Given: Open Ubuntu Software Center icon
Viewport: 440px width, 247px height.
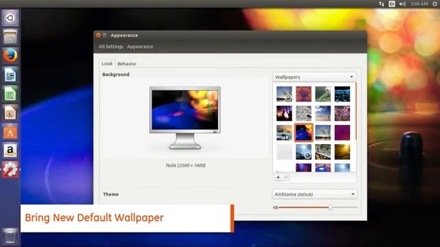Looking at the screenshot, I should tap(10, 132).
